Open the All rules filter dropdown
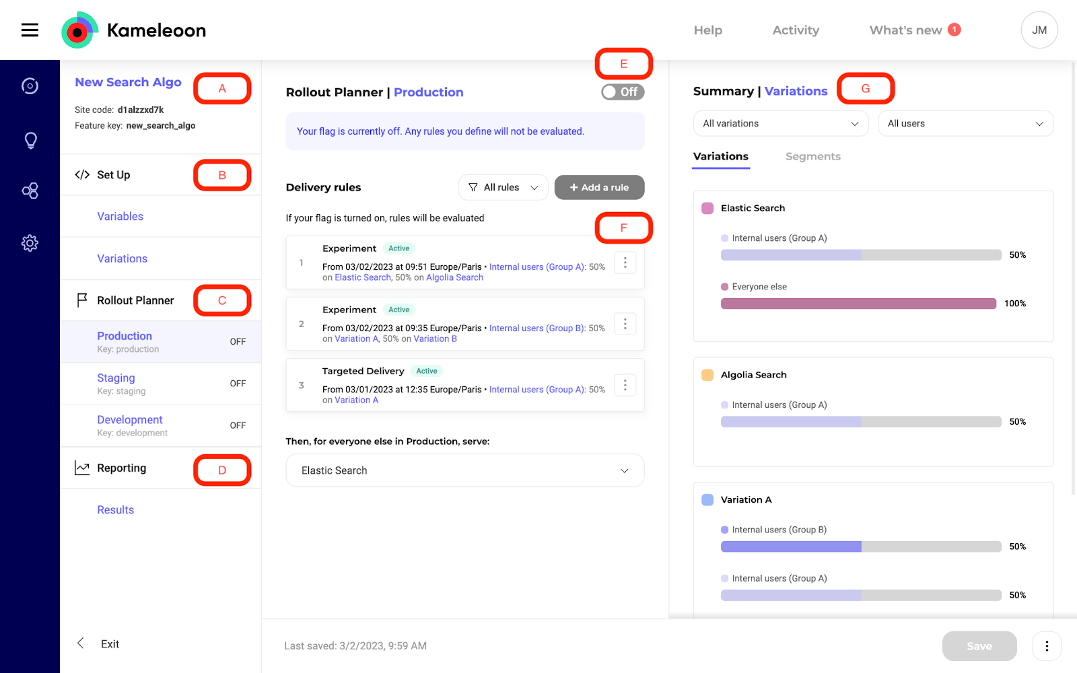The width and height of the screenshot is (1077, 673). coord(503,188)
